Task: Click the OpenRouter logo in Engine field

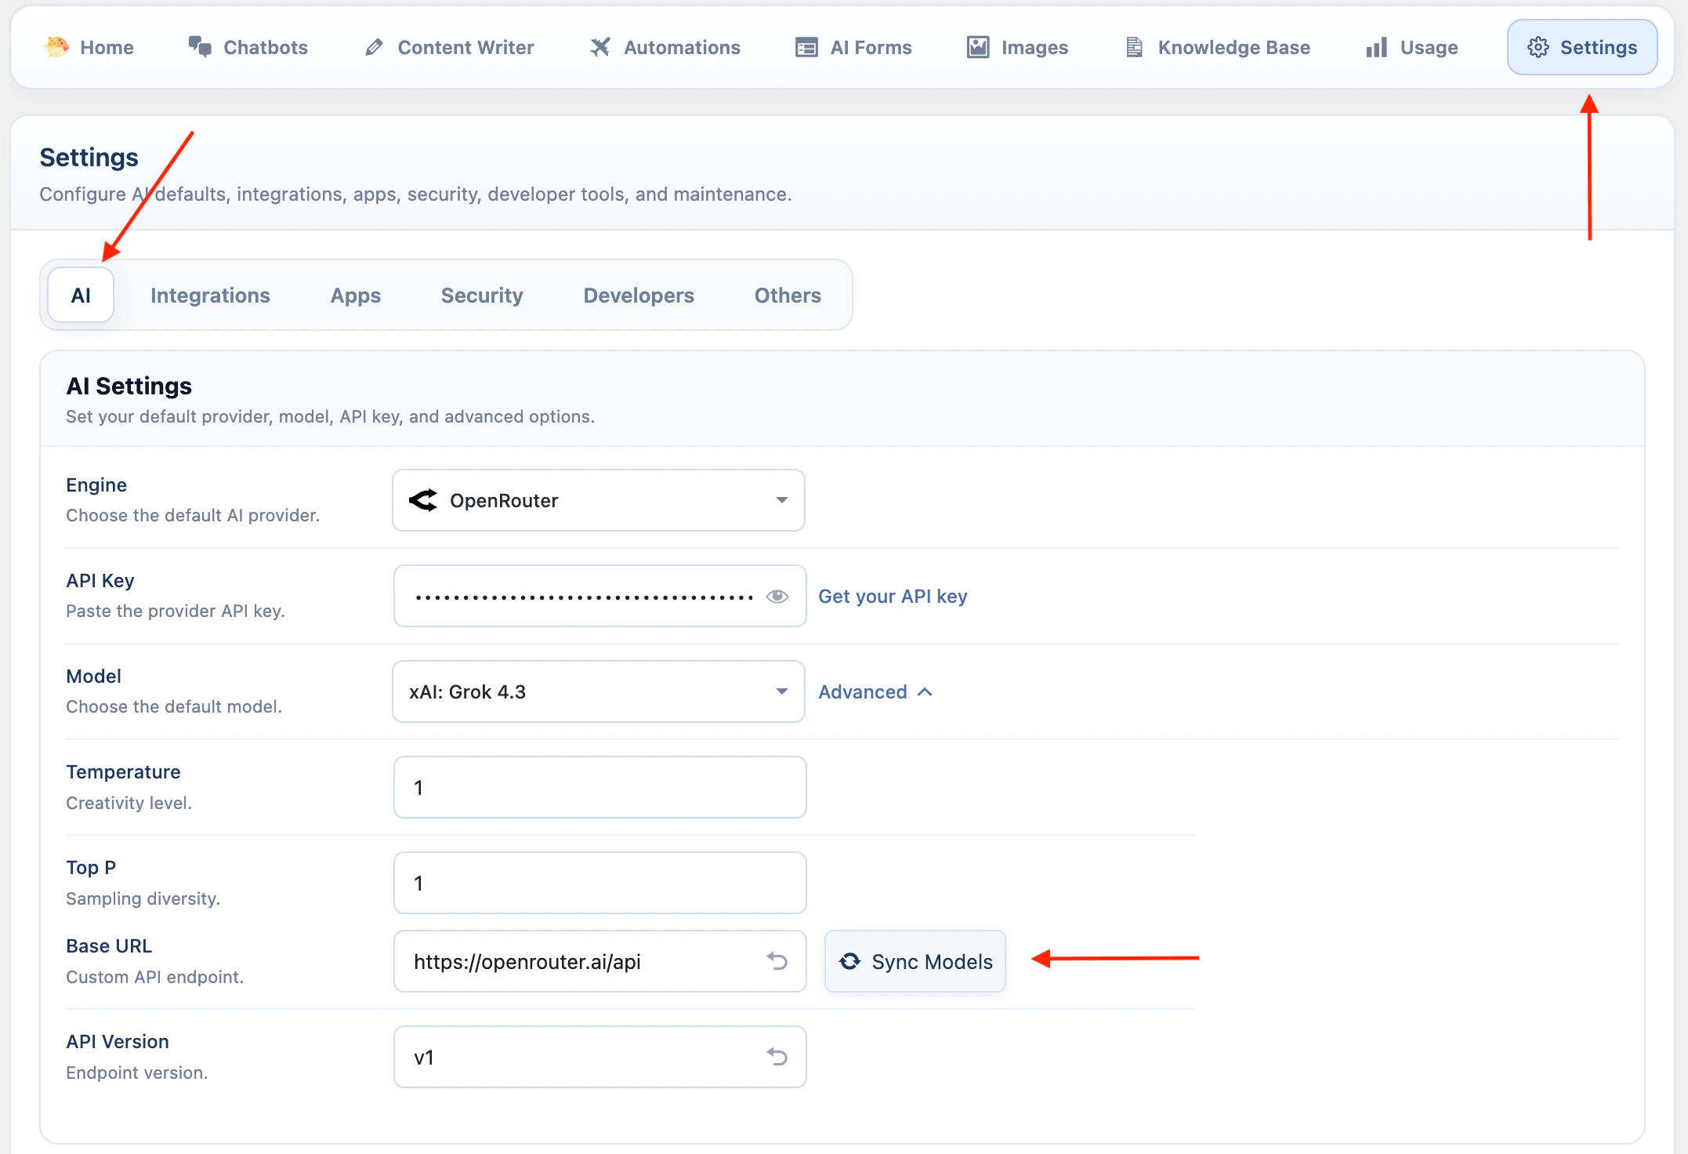Action: 423,500
